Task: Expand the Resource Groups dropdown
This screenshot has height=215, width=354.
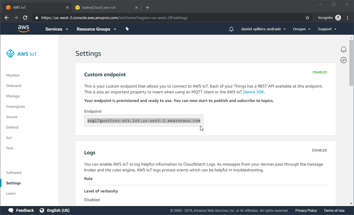Action: [96, 29]
